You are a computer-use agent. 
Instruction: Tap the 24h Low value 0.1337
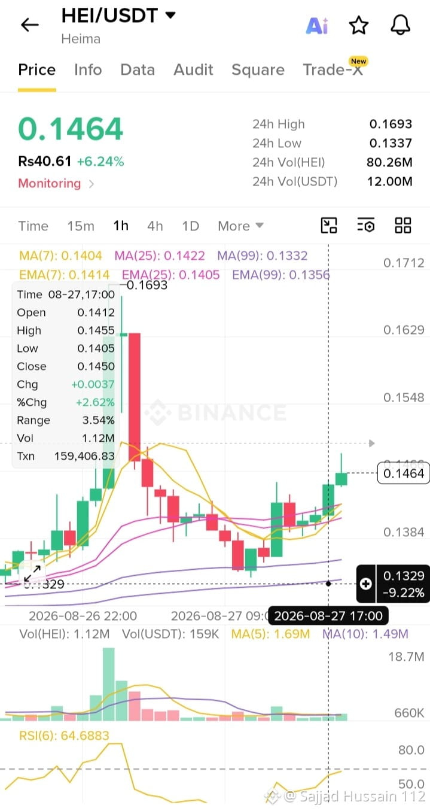(x=391, y=143)
